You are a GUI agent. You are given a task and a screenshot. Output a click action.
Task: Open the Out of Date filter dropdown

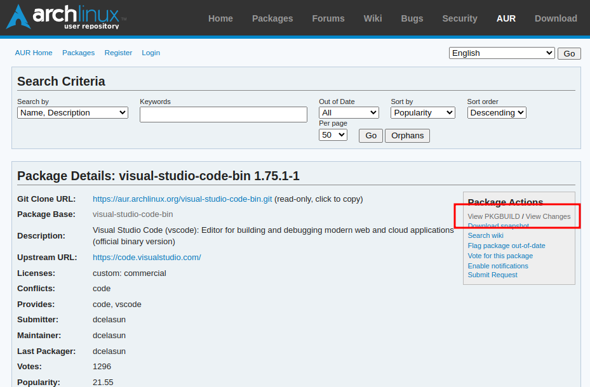[349, 112]
